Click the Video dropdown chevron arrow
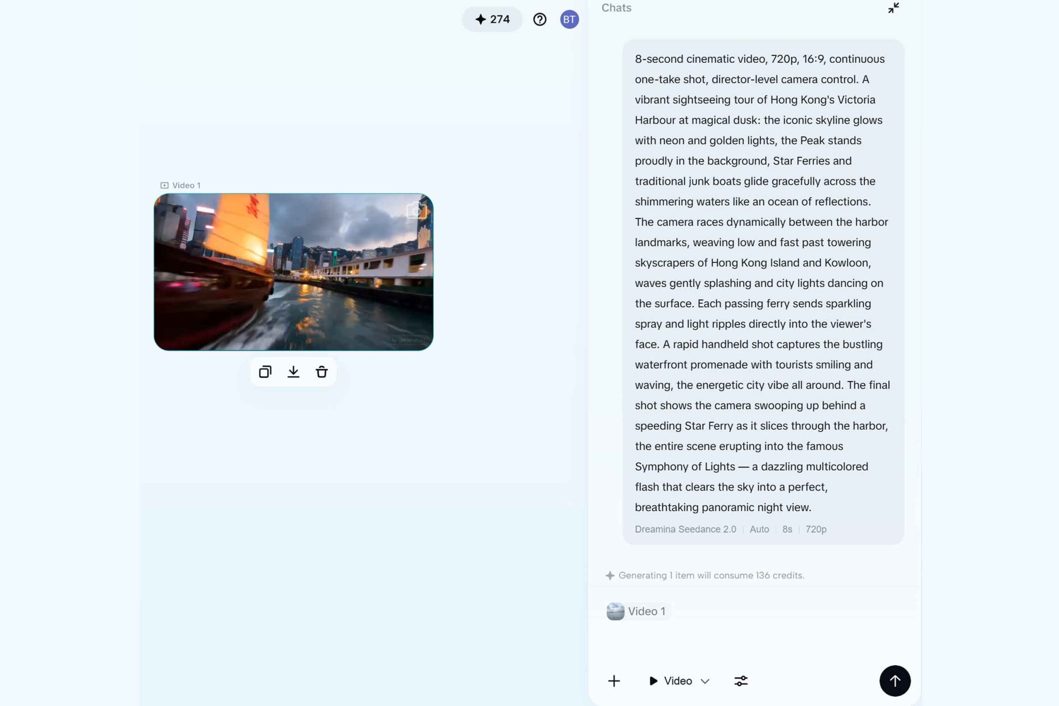 click(x=705, y=681)
